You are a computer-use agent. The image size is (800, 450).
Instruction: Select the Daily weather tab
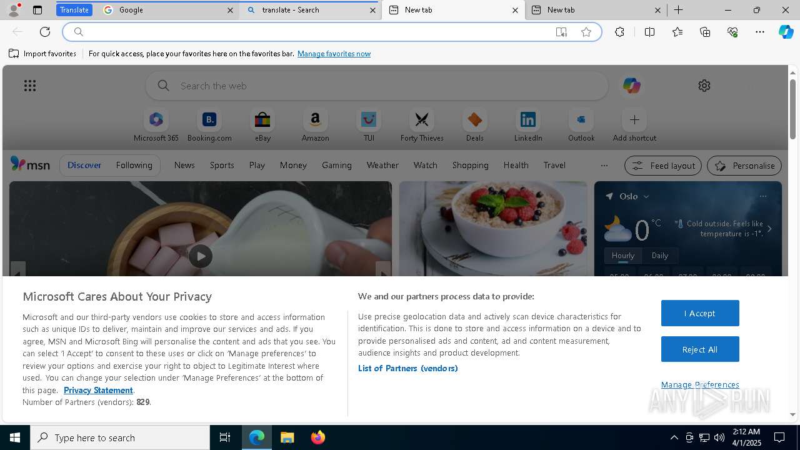click(660, 256)
